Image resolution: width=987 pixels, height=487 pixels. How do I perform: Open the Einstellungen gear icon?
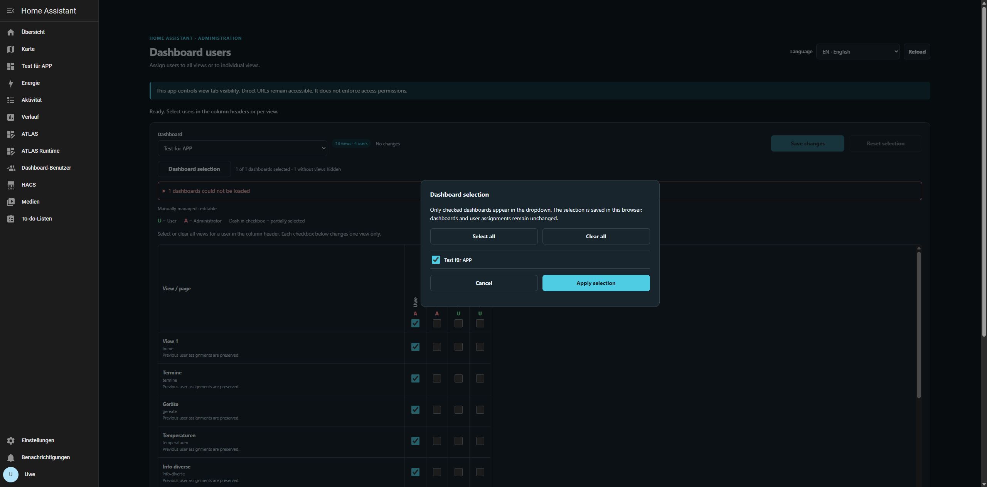(11, 440)
